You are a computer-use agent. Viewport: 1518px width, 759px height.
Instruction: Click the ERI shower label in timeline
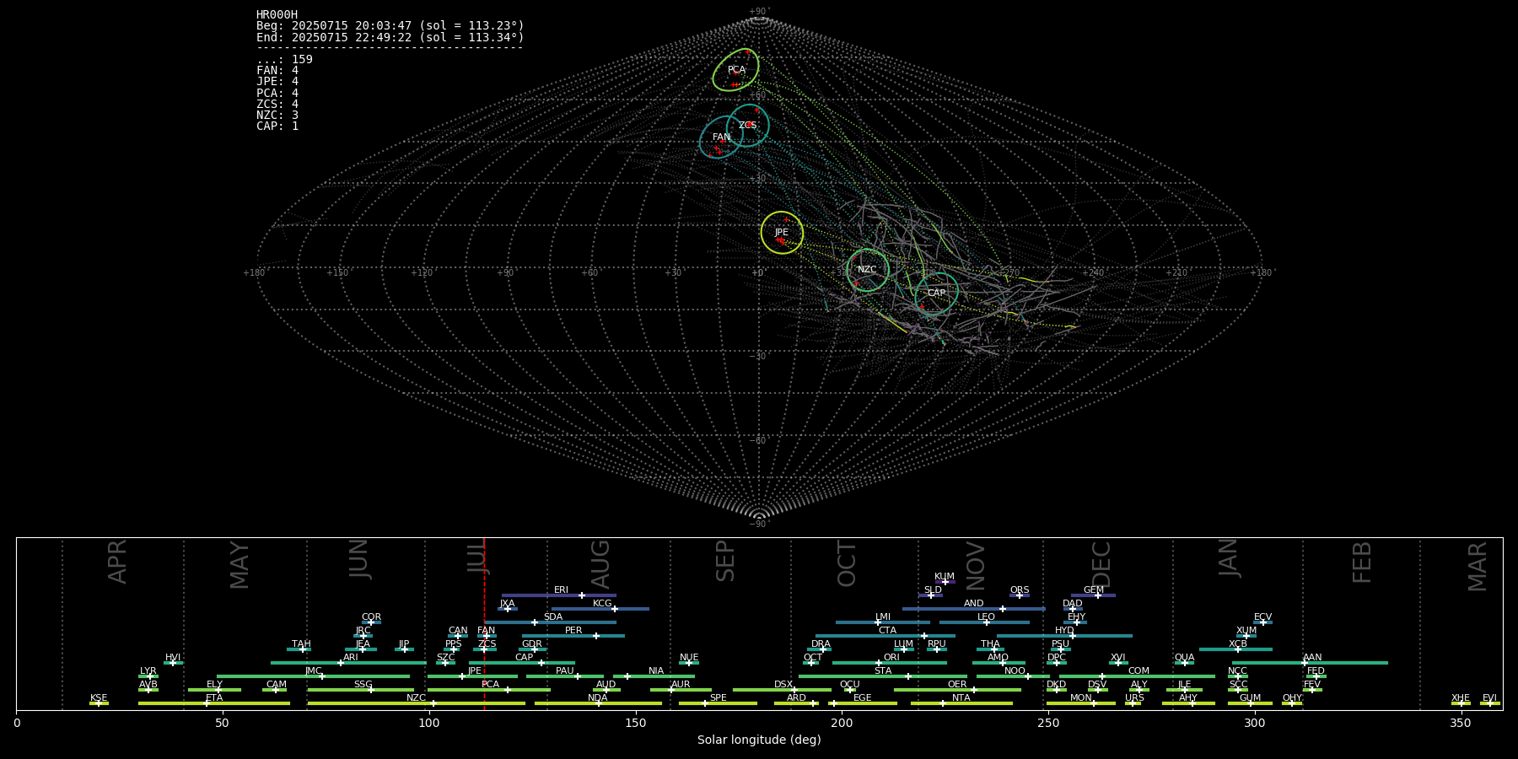[x=561, y=590]
